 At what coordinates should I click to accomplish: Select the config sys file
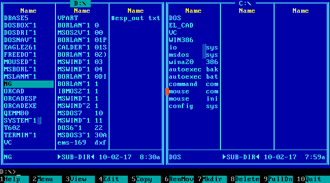(193, 106)
